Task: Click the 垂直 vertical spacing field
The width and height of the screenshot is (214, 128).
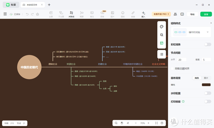Action: tap(207, 60)
